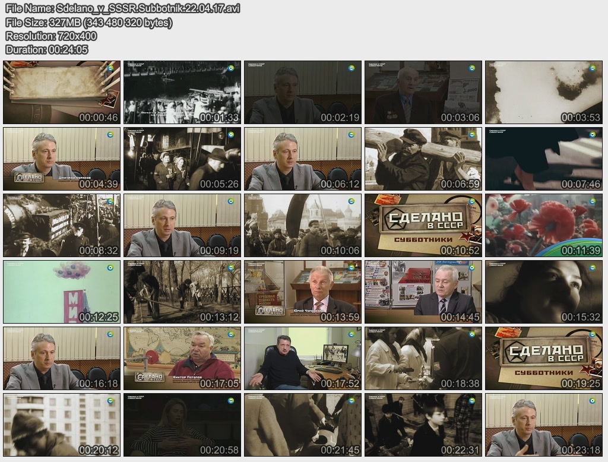608x462 pixels.
Task: Click the Resolution 720x400 text
Action: click(51, 36)
